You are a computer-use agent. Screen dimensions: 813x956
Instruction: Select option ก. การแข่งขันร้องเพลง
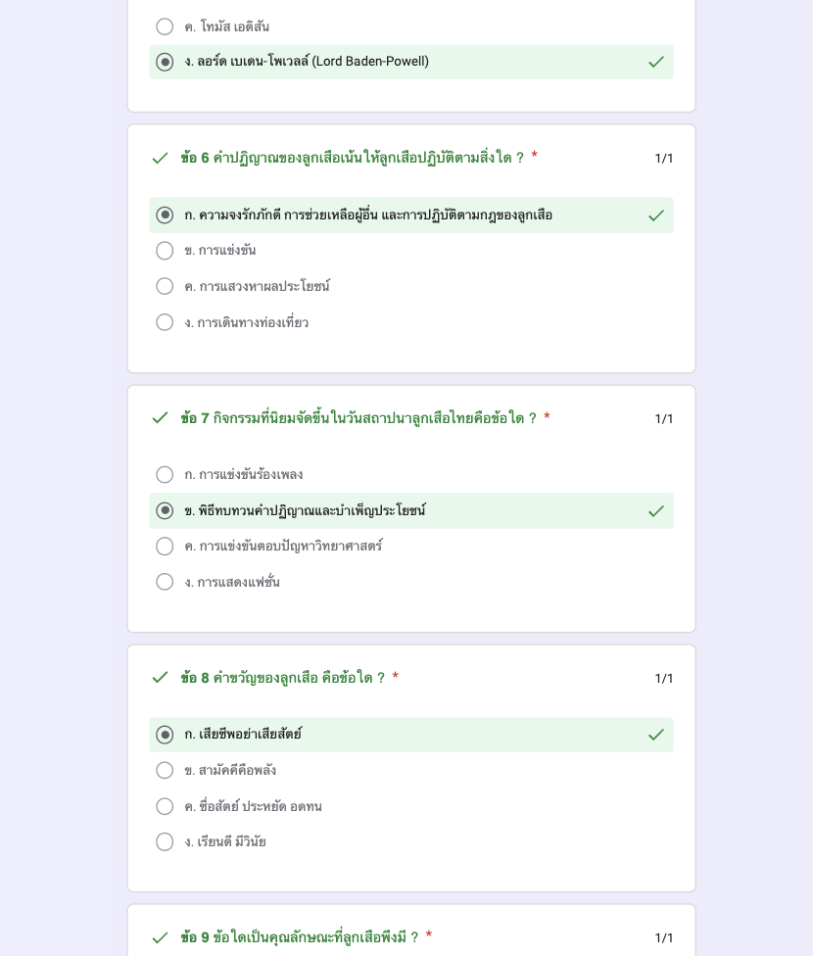click(165, 474)
